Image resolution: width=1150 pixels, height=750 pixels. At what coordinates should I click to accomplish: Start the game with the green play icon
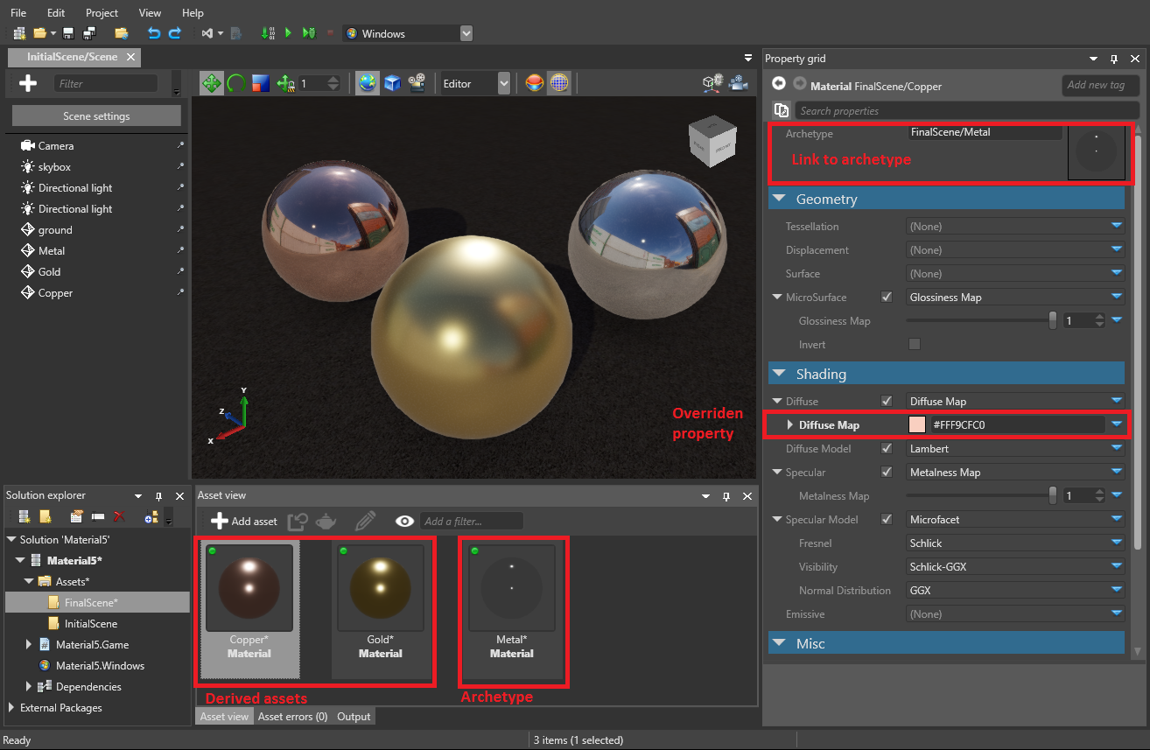[289, 32]
